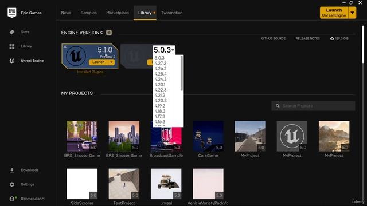Choose version 4.17.2 from the list
The width and height of the screenshot is (367, 206).
click(x=159, y=116)
